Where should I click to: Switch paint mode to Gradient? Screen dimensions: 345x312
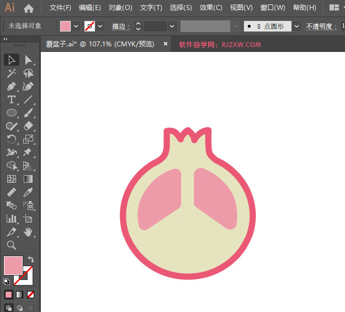click(x=19, y=294)
